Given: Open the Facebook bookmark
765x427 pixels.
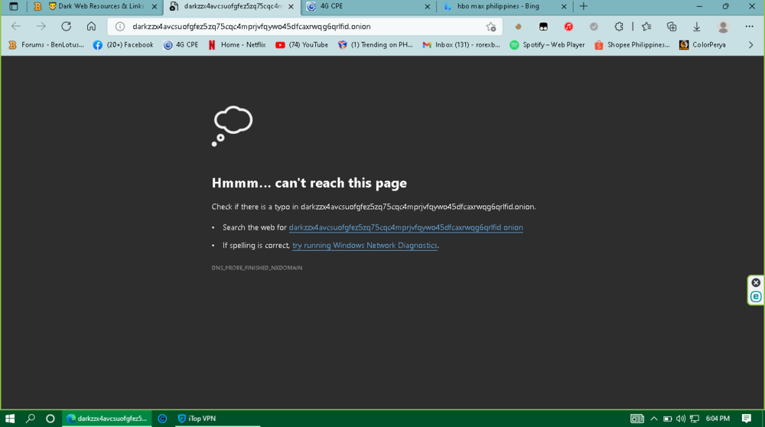Looking at the screenshot, I should (123, 45).
